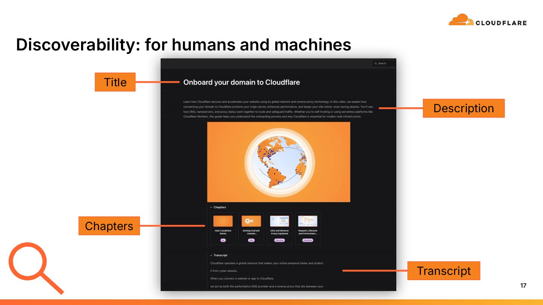Click the description paragraph starting 'Learn how Cloudflare secures'

(278, 109)
